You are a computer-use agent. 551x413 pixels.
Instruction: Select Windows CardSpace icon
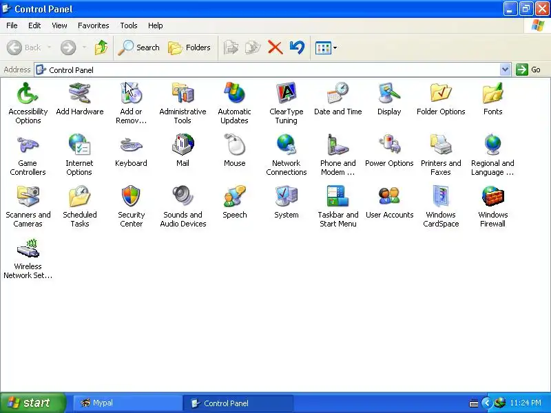tap(441, 197)
